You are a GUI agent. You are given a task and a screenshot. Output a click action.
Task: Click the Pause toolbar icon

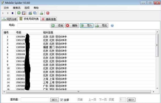pos(8,13)
